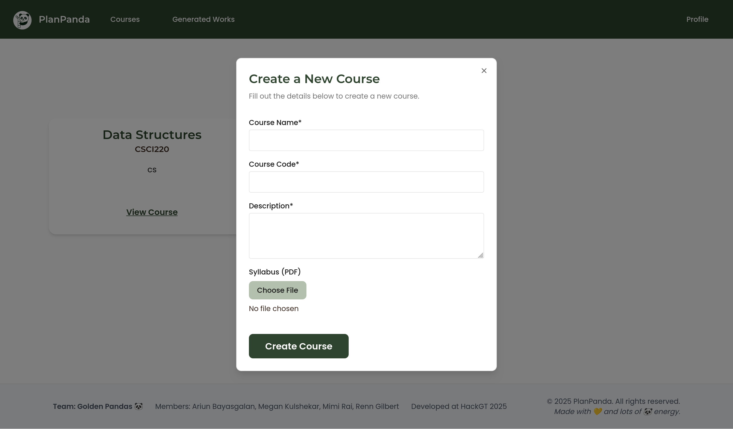Screen dimensions: 733x429
Task: Click the panda emoji before 'energy'
Action: (x=648, y=411)
